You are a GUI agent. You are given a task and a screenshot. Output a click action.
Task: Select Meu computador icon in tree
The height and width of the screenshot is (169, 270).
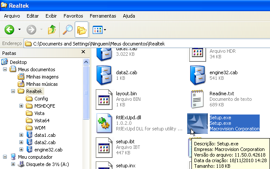(x=13, y=157)
